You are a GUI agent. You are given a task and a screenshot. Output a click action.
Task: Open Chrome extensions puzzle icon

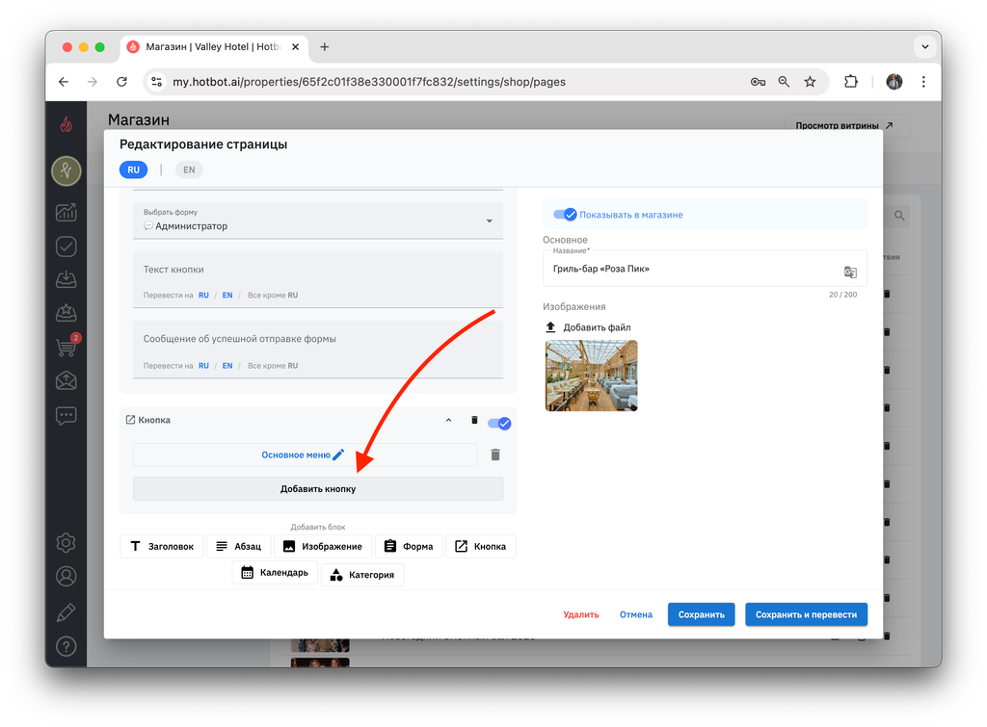click(x=851, y=82)
